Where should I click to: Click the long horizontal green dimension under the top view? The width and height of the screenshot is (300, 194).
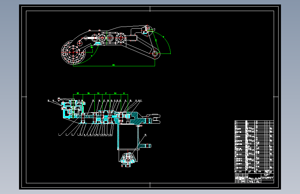point(114,66)
